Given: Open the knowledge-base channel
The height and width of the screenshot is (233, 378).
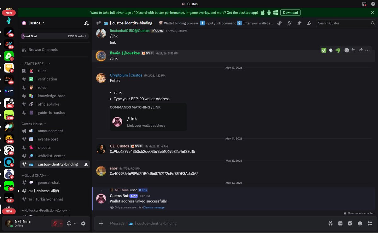Looking at the screenshot, I should coord(55,96).
